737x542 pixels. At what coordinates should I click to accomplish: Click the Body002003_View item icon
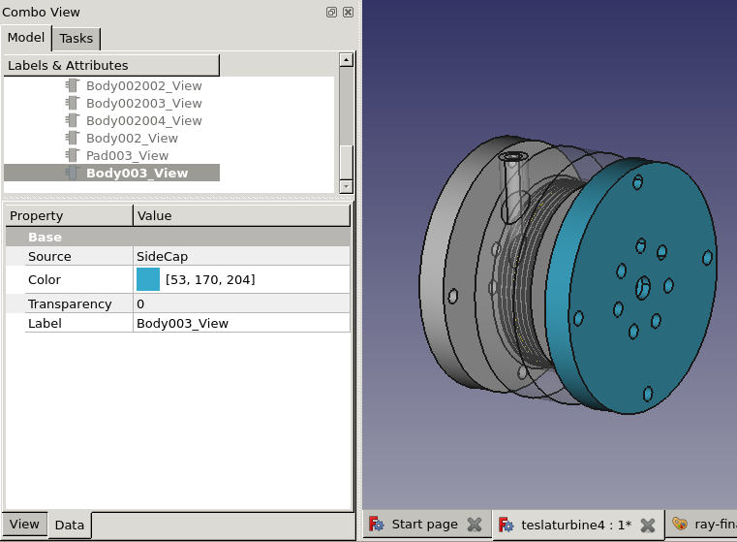[x=72, y=103]
